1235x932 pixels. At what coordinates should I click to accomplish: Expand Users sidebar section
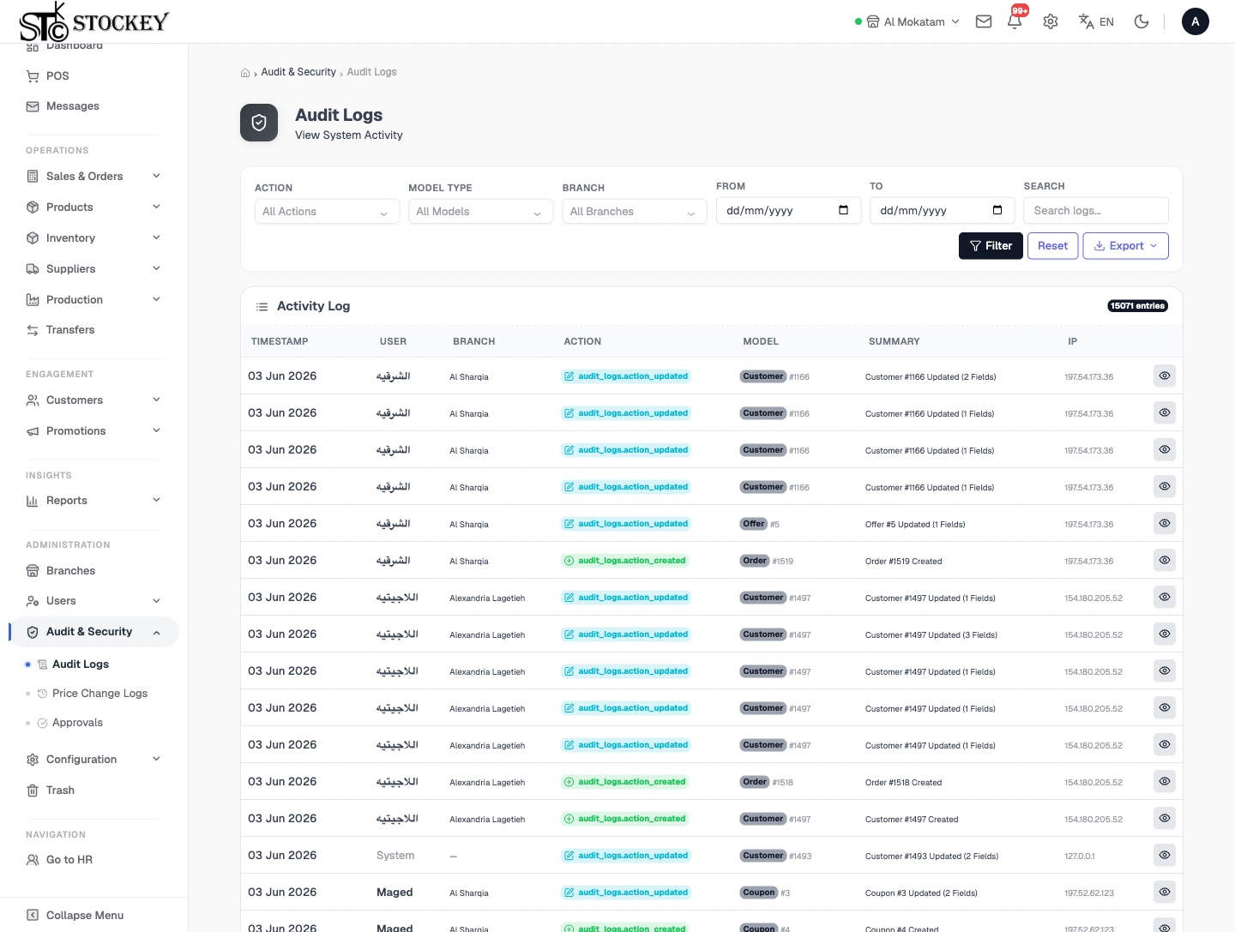[x=93, y=600]
